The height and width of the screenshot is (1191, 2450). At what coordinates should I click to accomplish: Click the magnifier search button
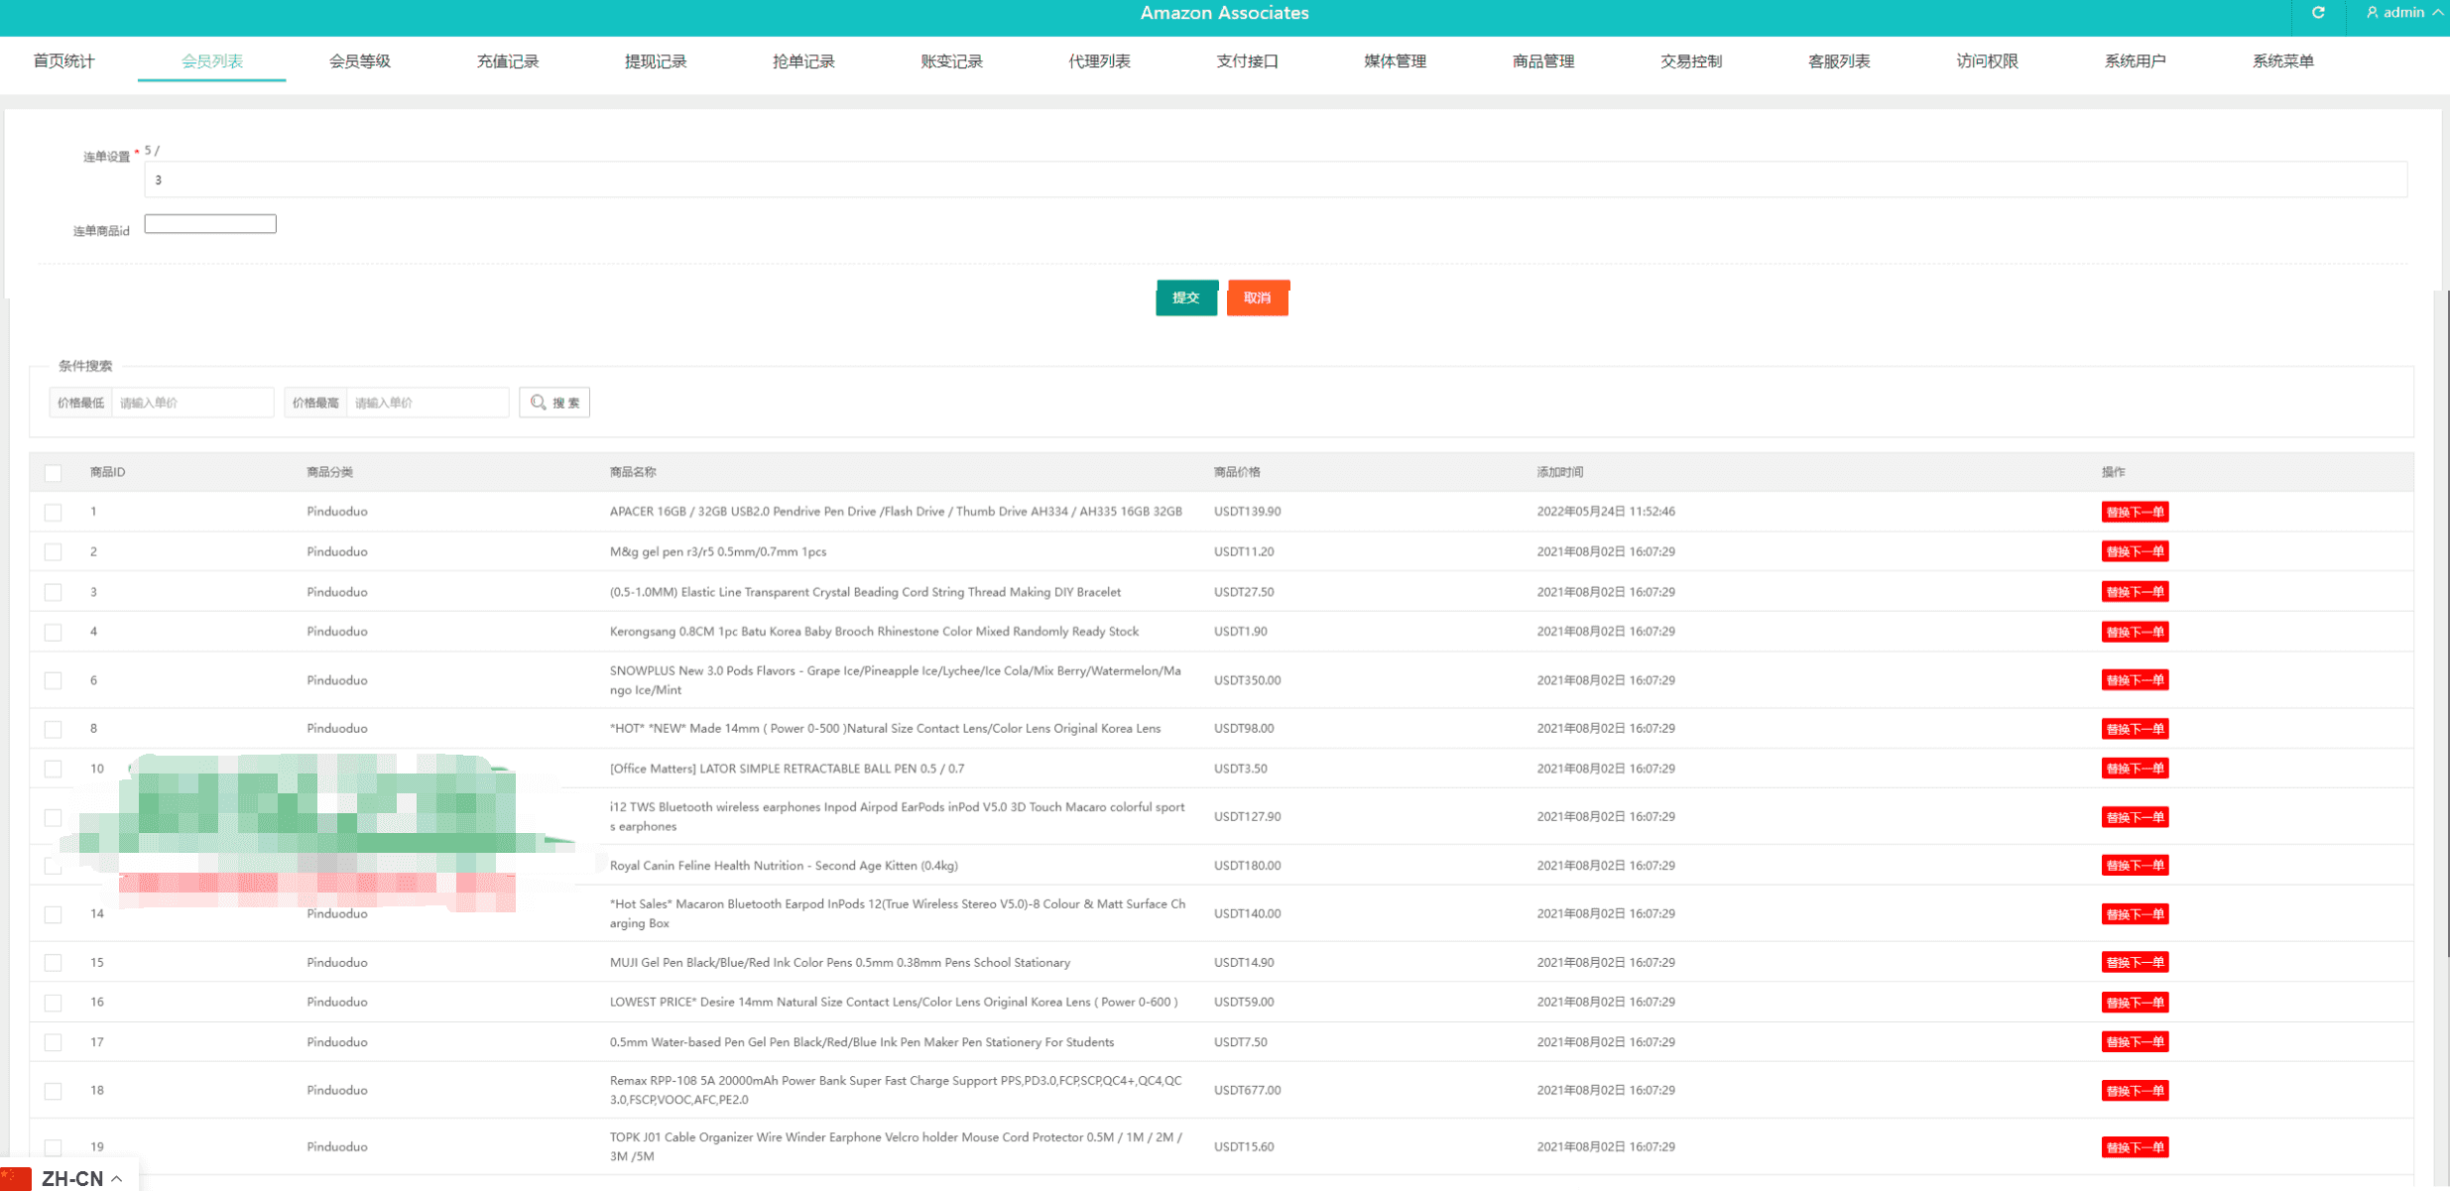(x=553, y=403)
